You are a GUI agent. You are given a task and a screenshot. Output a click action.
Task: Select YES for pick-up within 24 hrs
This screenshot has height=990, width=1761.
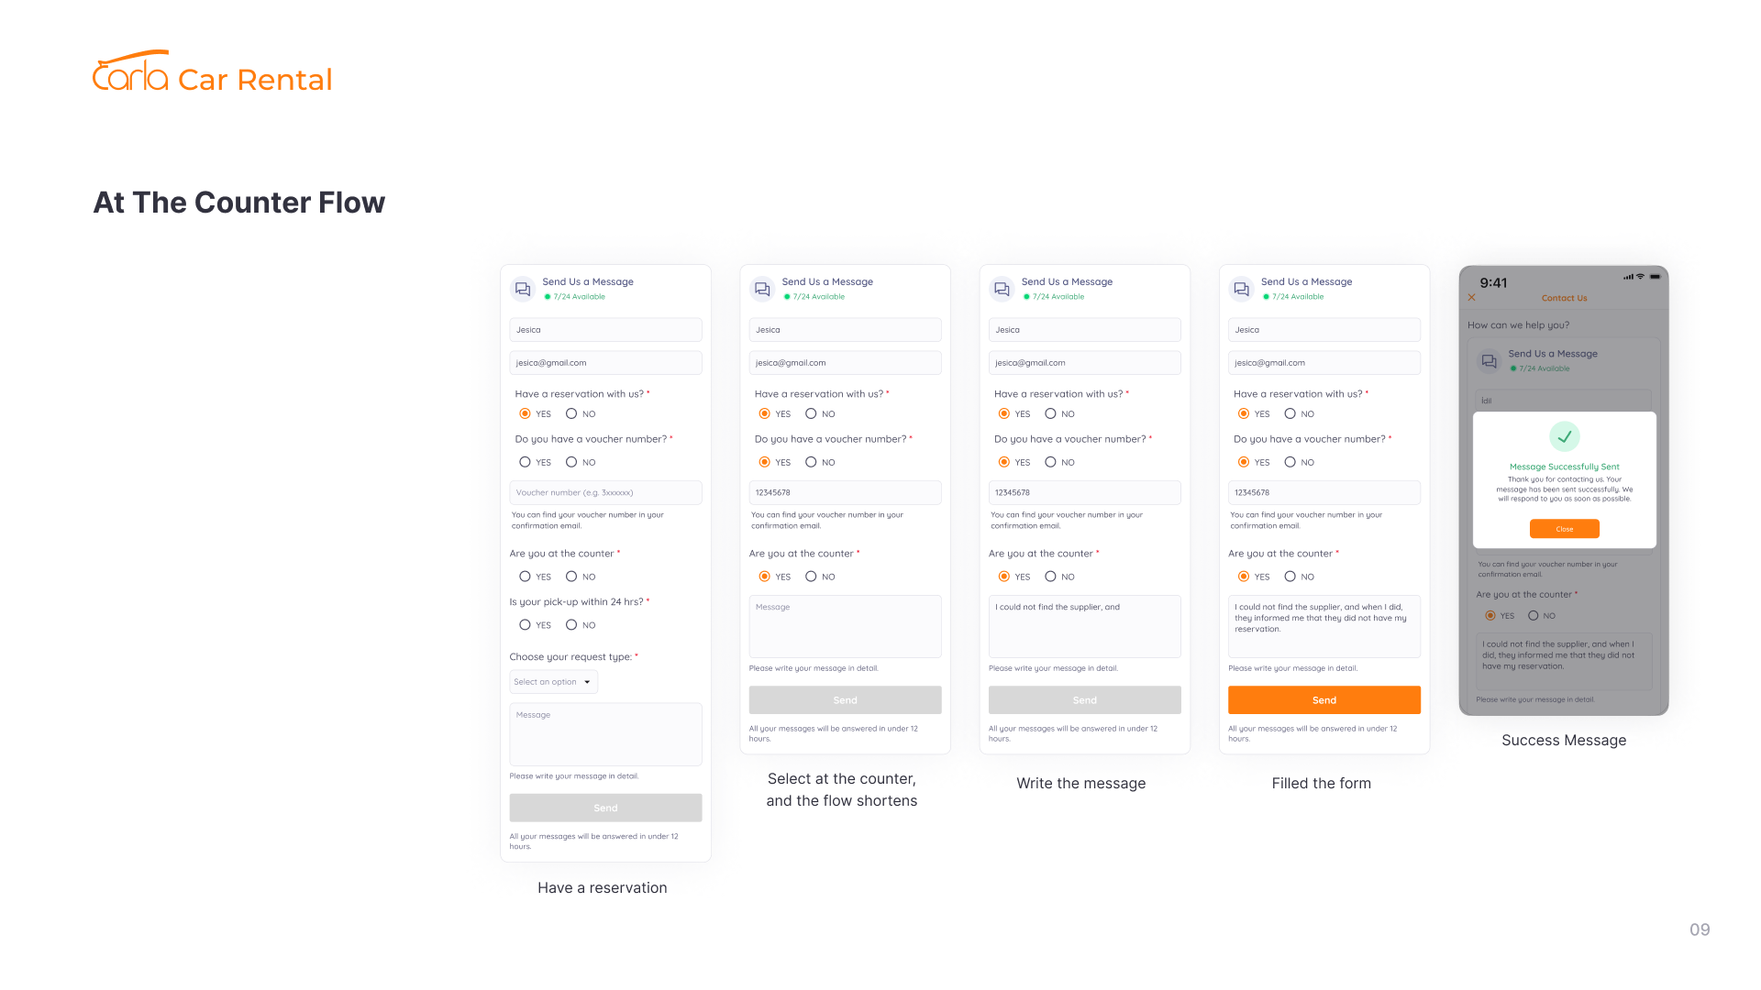(525, 625)
